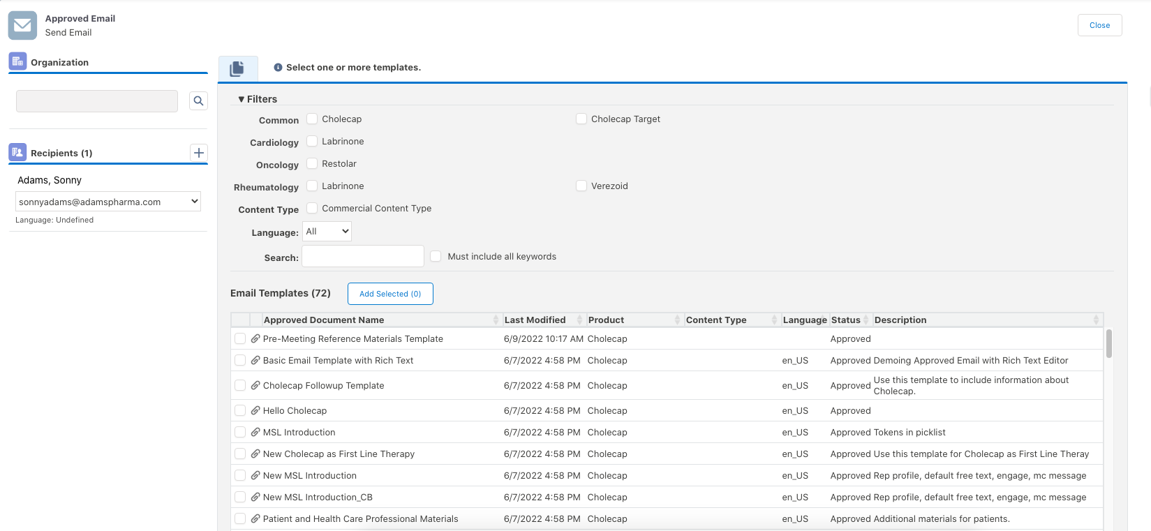This screenshot has width=1151, height=531.
Task: Open the Language filter dropdown
Action: [327, 232]
